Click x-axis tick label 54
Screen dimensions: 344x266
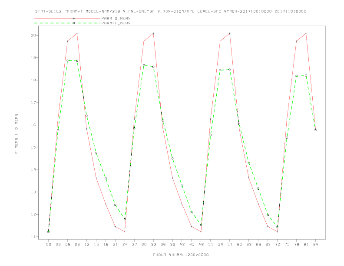[220, 244]
